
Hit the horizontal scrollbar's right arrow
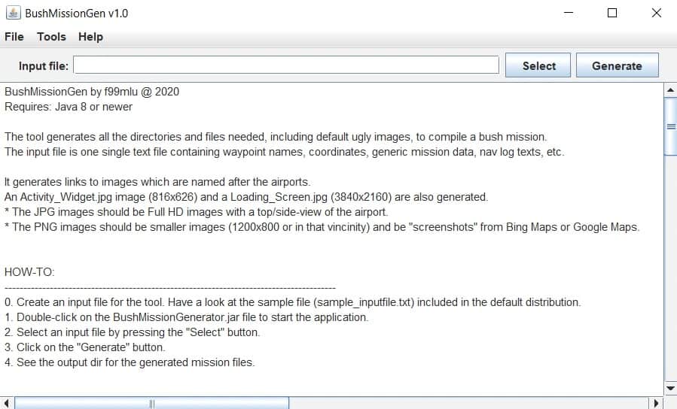click(655, 403)
